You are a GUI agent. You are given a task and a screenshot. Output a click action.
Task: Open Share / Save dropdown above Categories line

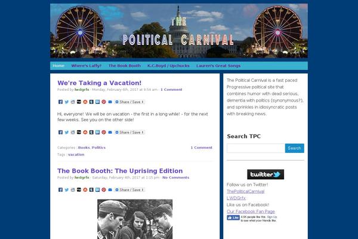click(129, 132)
